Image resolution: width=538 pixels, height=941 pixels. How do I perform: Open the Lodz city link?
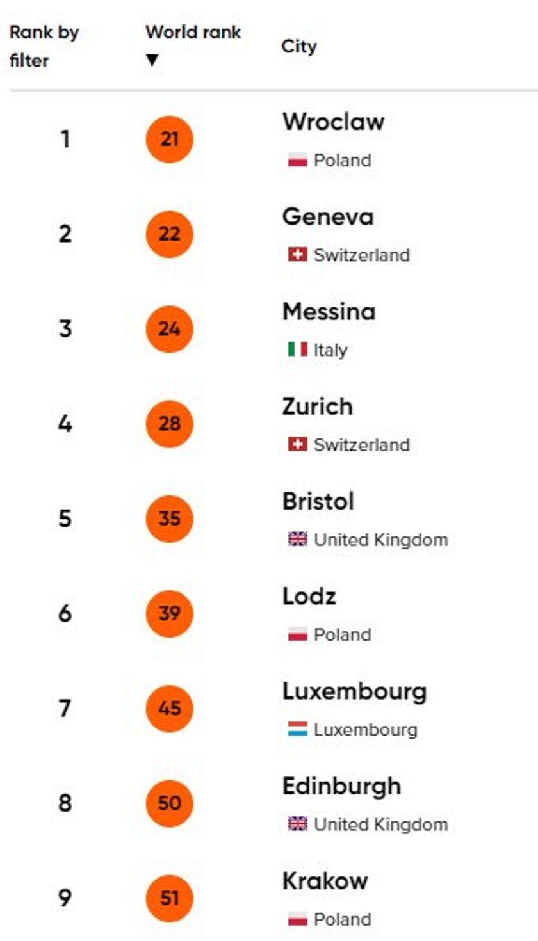(x=309, y=597)
